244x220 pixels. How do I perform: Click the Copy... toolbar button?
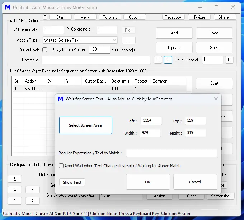135,17
